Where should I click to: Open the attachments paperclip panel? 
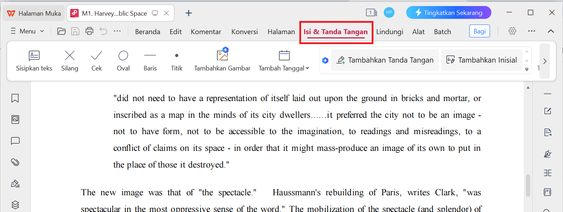[15, 162]
